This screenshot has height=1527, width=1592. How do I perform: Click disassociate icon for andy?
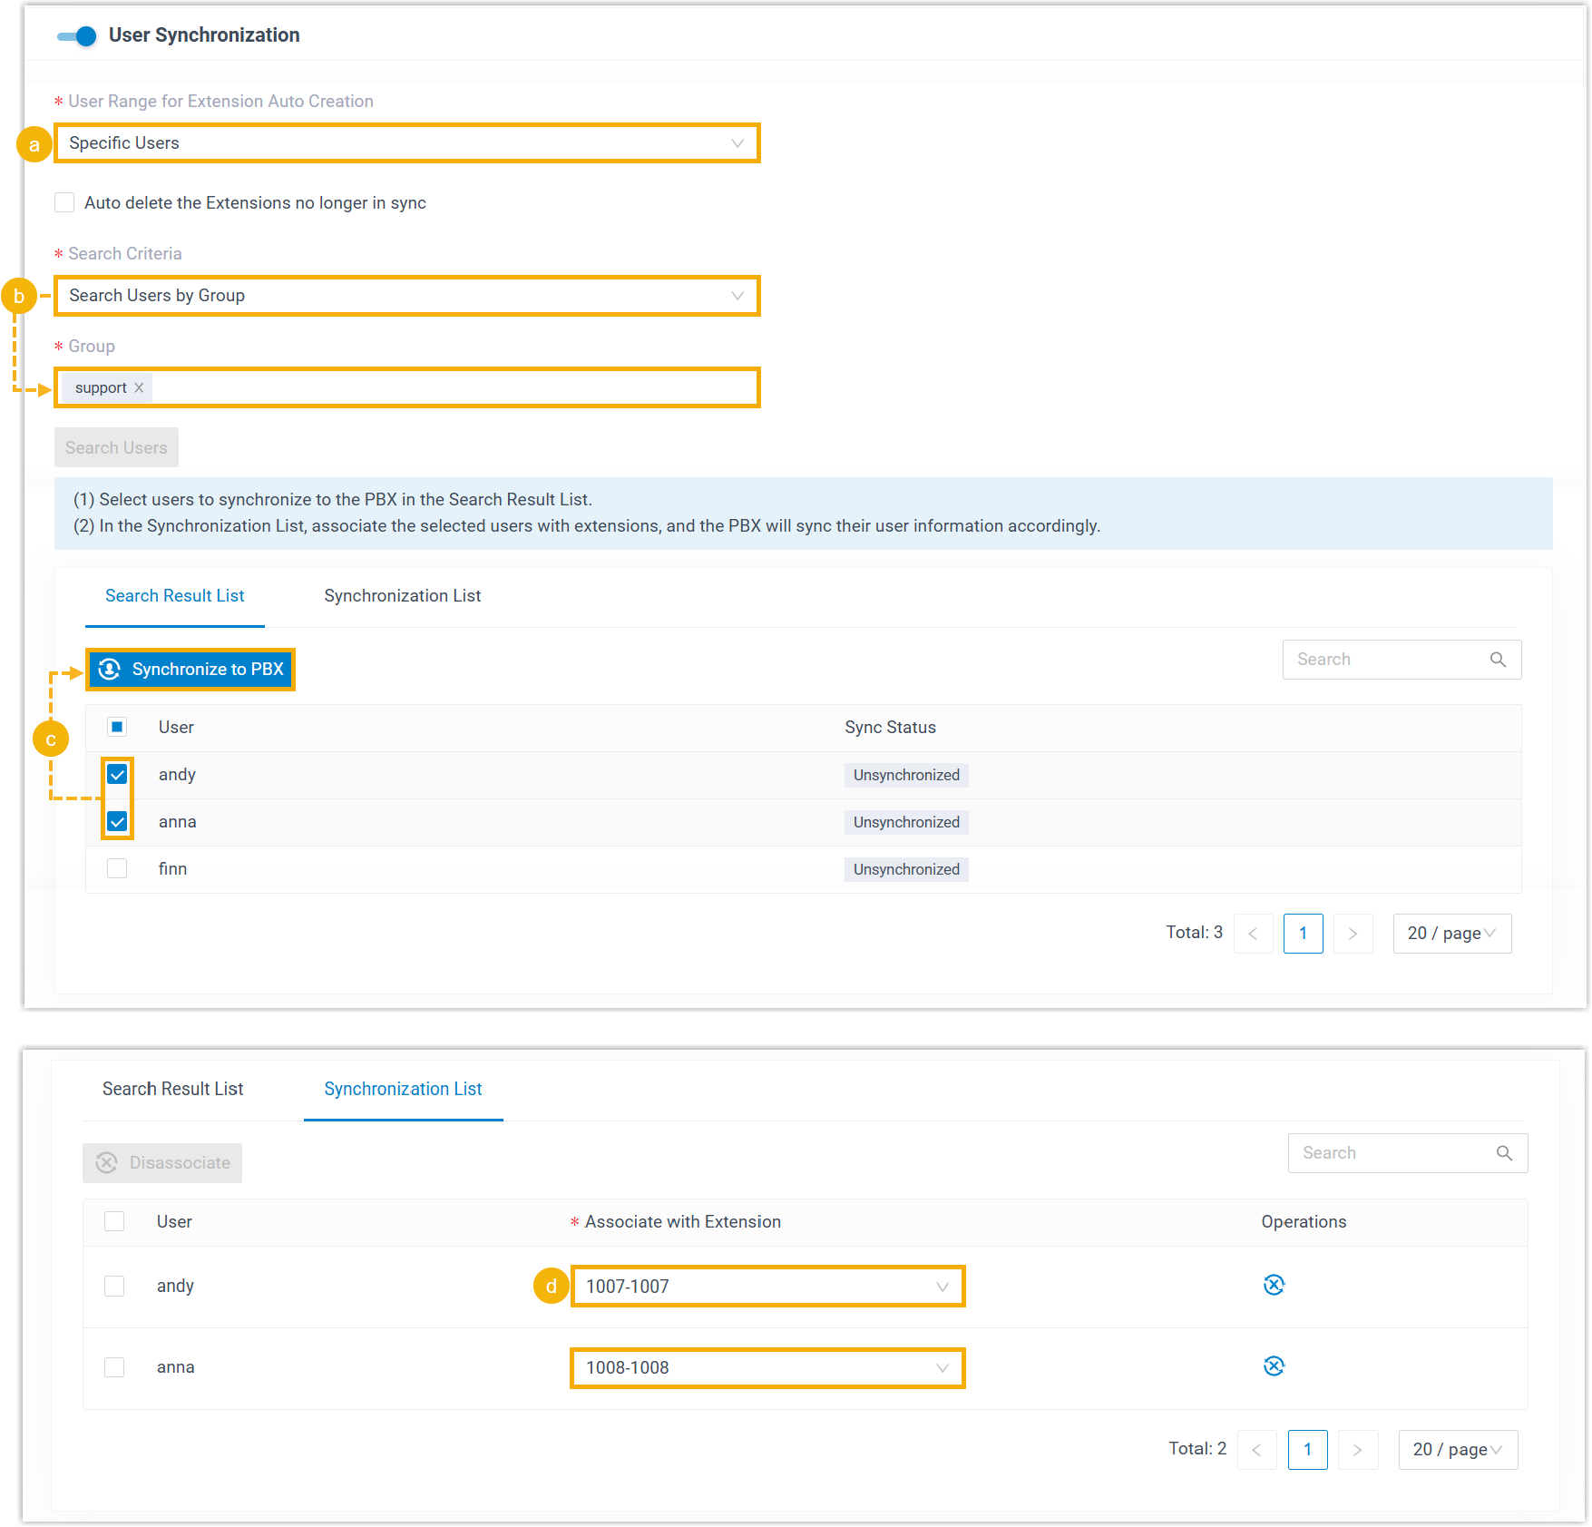click(1274, 1285)
